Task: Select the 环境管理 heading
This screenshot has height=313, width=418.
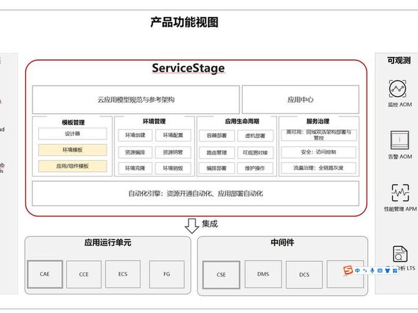Action: [x=154, y=122]
